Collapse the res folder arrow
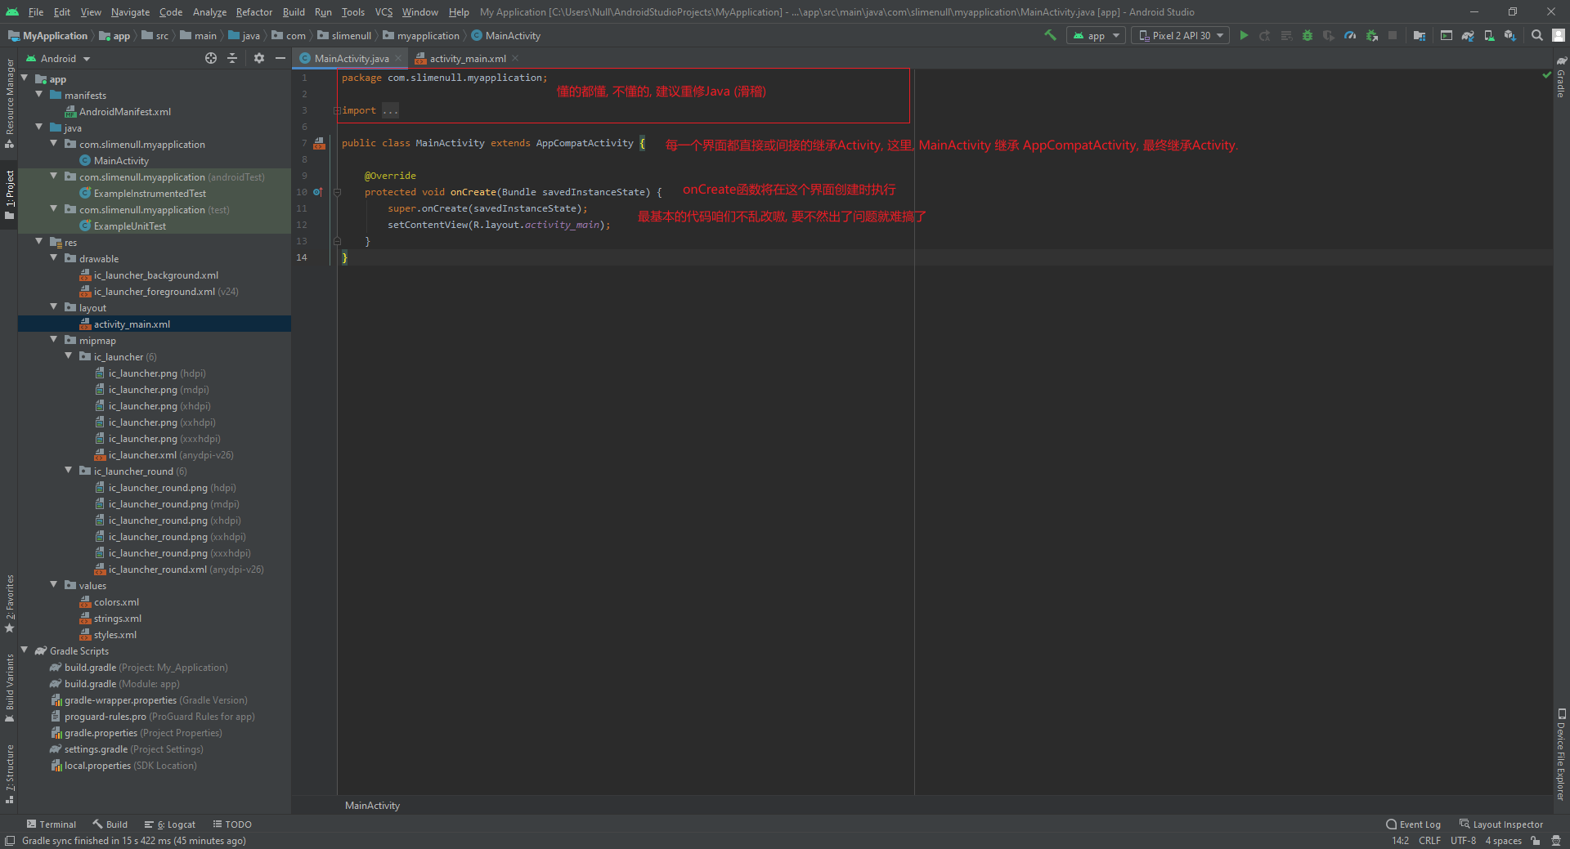1570x849 pixels. tap(39, 242)
